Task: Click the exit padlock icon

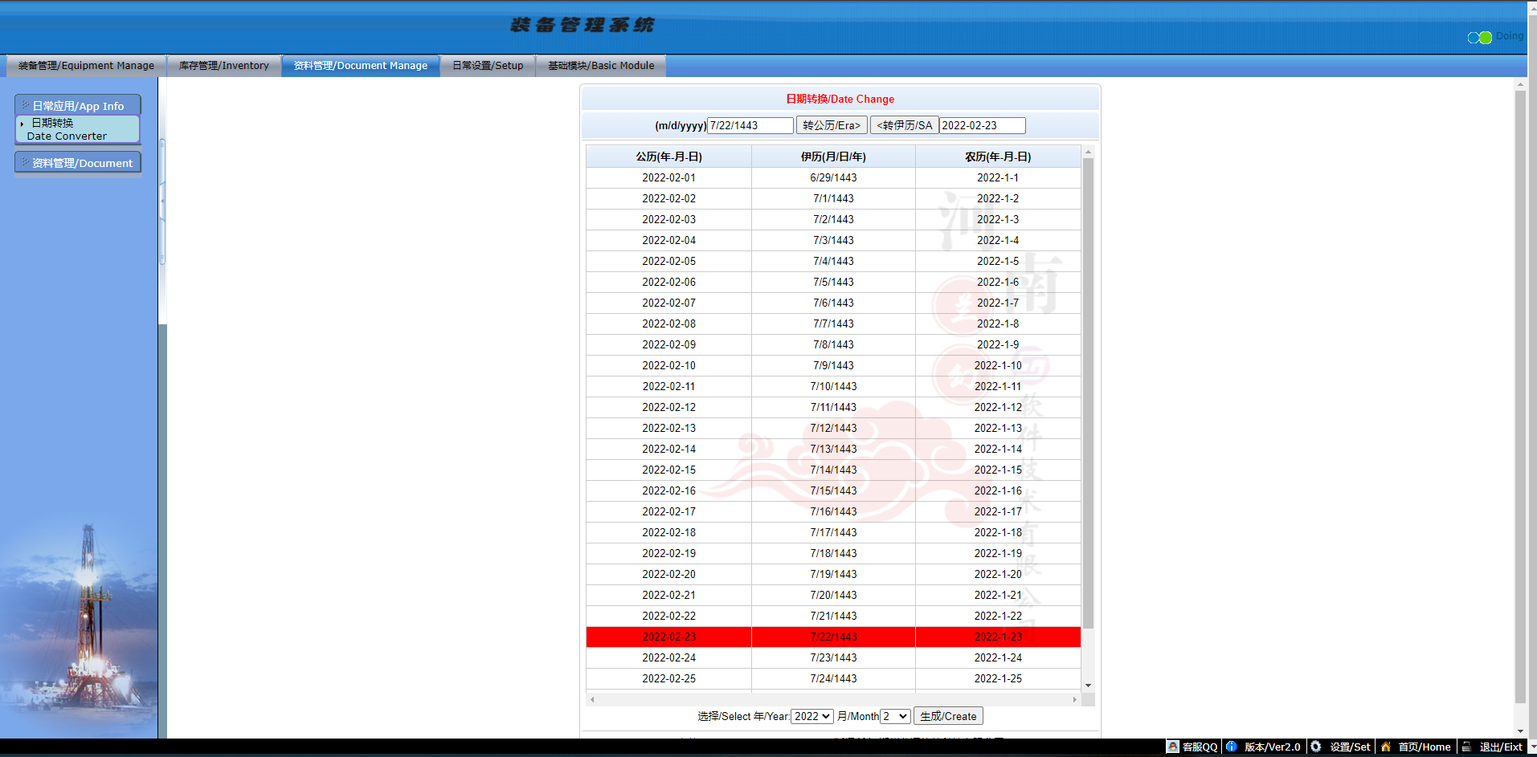Action: coord(1466,747)
